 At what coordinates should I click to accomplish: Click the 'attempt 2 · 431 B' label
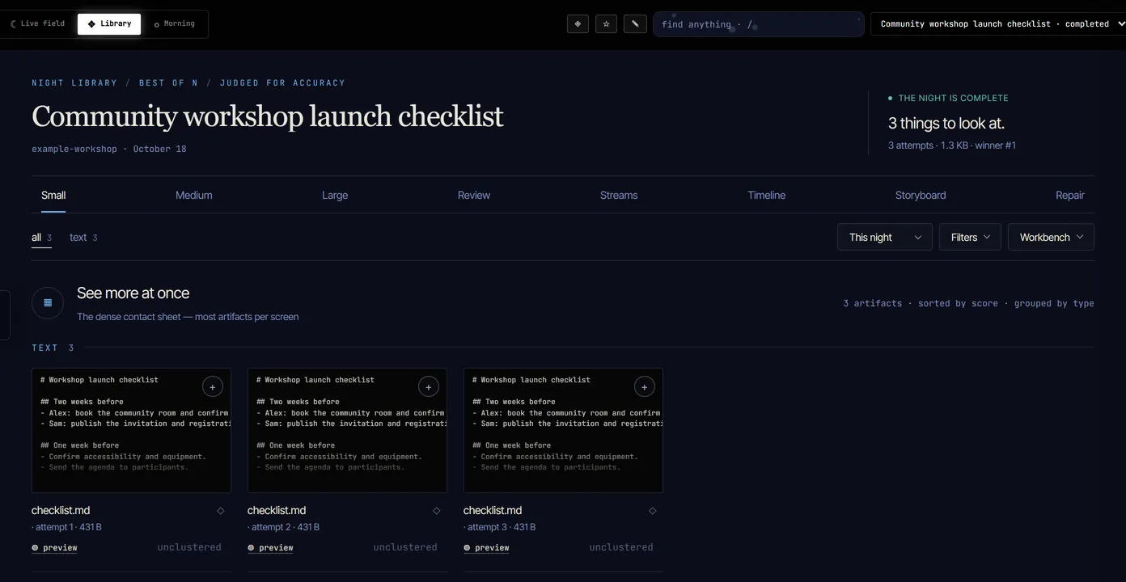coord(282,527)
